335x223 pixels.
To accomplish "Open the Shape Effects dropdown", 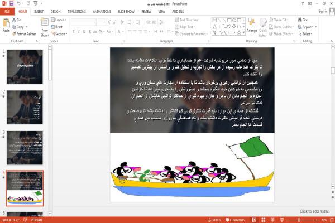I will [x=281, y=33].
